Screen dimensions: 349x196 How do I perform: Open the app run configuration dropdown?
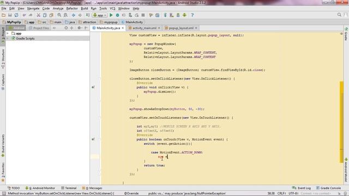pos(100,15)
